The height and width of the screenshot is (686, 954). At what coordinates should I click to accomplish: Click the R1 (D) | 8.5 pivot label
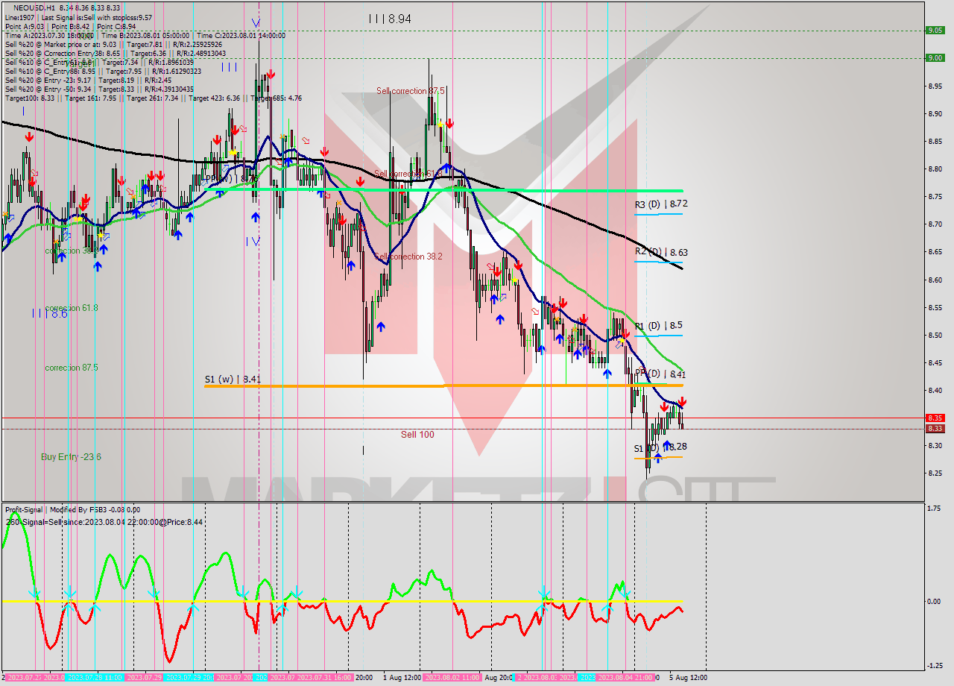658,326
